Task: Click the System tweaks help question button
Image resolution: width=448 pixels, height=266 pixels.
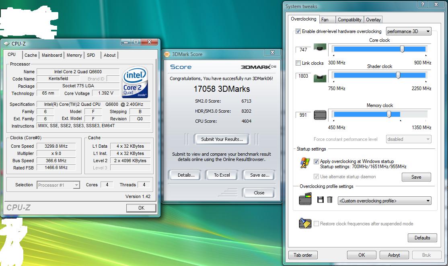Action: click(422, 4)
